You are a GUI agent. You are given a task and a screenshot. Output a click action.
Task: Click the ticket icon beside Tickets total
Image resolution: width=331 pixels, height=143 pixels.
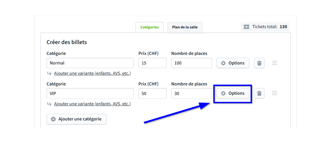click(x=246, y=27)
